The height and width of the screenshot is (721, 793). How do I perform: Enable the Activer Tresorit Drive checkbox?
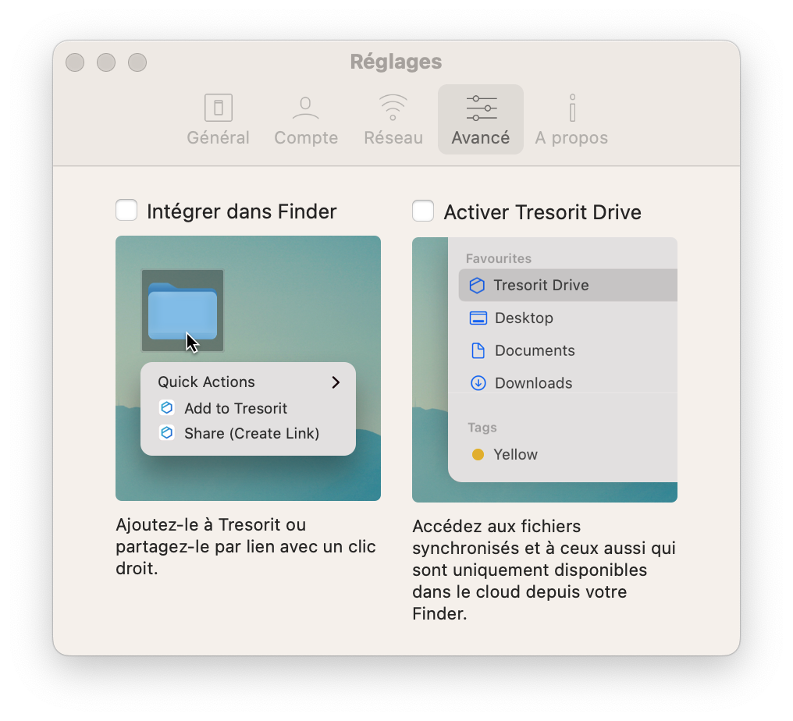(423, 211)
